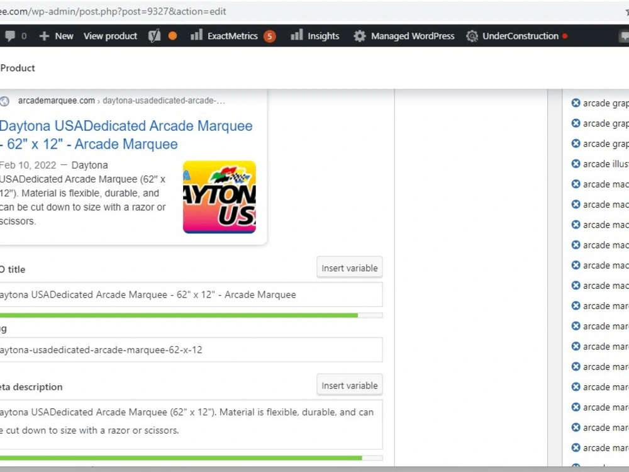Open the comments bubble in admin bar
The height and width of the screenshot is (472, 629).
[15, 36]
